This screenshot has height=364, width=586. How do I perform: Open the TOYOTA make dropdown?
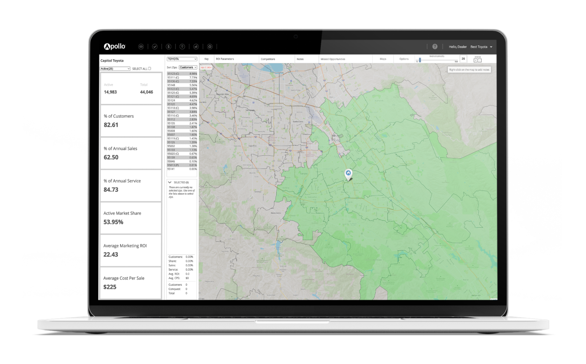pos(182,59)
